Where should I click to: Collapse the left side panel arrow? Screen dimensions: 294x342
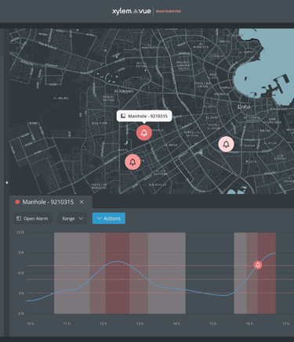[7, 182]
